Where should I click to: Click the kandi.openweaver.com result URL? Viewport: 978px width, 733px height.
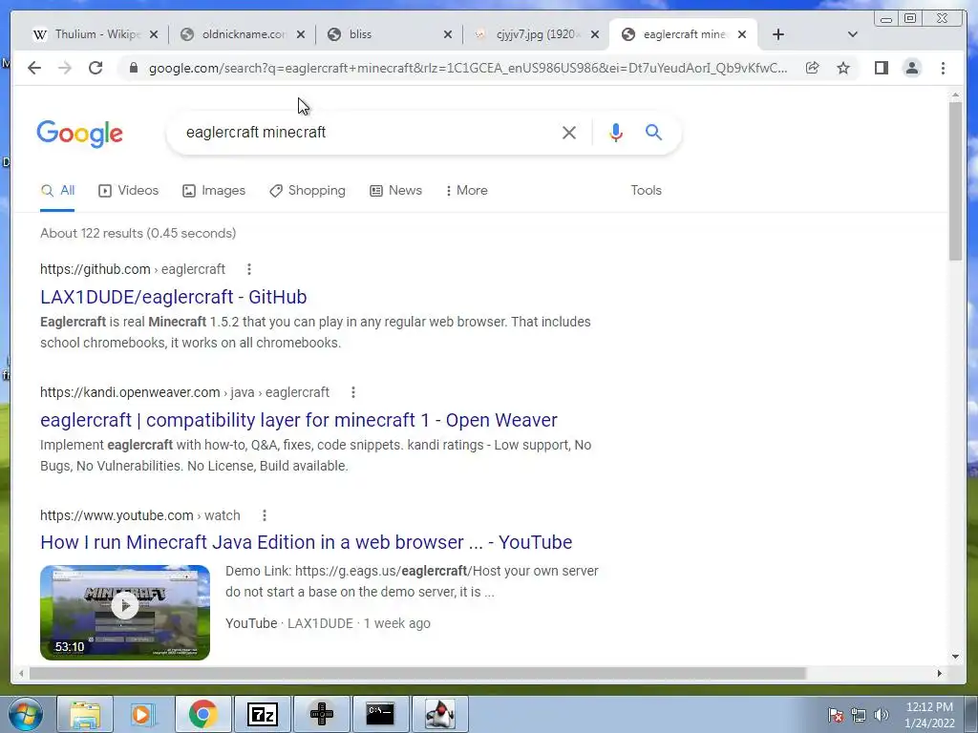[x=184, y=392]
